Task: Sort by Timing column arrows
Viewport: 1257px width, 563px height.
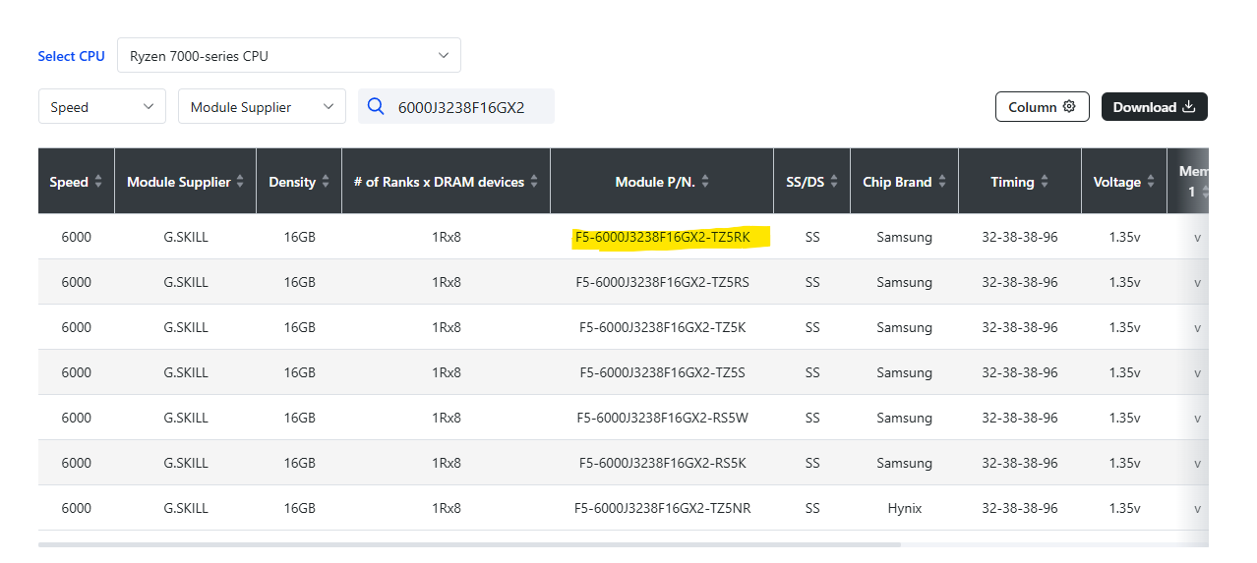Action: tap(1044, 182)
